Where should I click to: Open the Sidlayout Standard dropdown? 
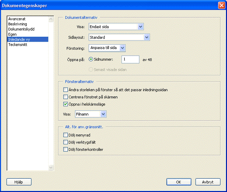146,37
